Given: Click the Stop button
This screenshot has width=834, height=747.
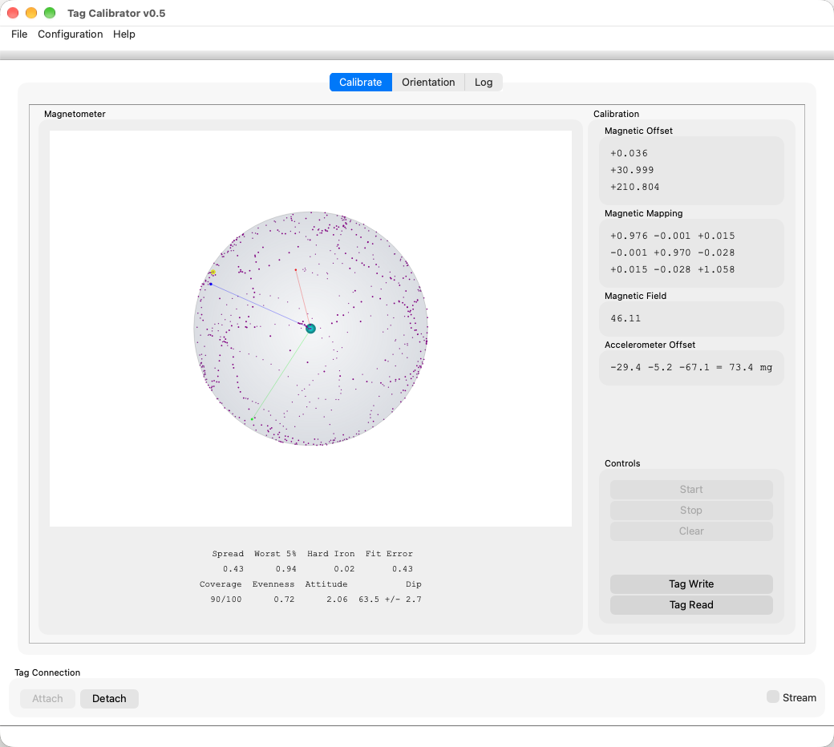Looking at the screenshot, I should point(691,511).
